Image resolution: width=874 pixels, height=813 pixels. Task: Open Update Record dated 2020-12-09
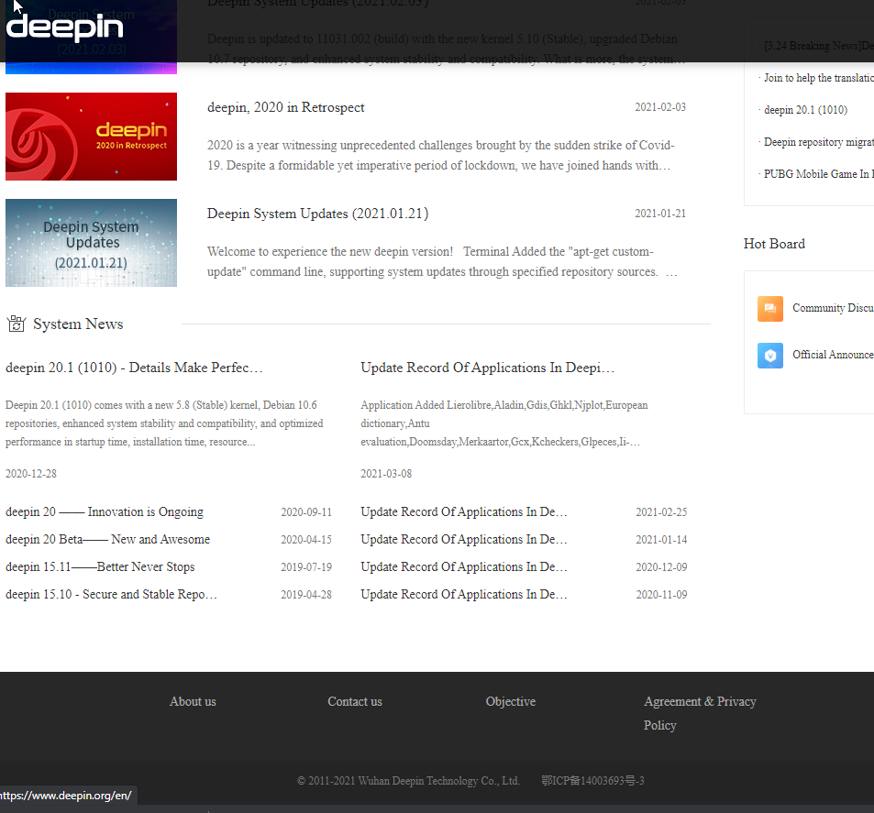tap(464, 566)
